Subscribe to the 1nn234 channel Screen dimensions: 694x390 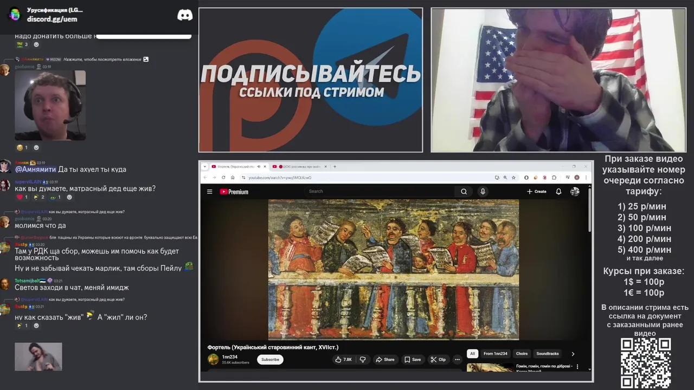pyautogui.click(x=270, y=359)
